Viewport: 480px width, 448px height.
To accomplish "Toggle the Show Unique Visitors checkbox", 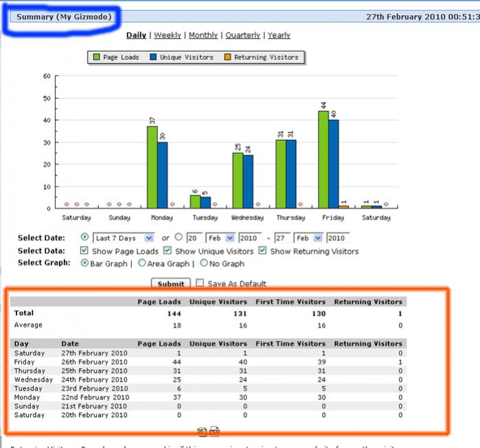I will [168, 250].
